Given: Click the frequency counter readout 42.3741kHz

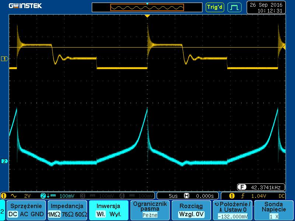Looking at the screenshot, I should pos(261,186).
